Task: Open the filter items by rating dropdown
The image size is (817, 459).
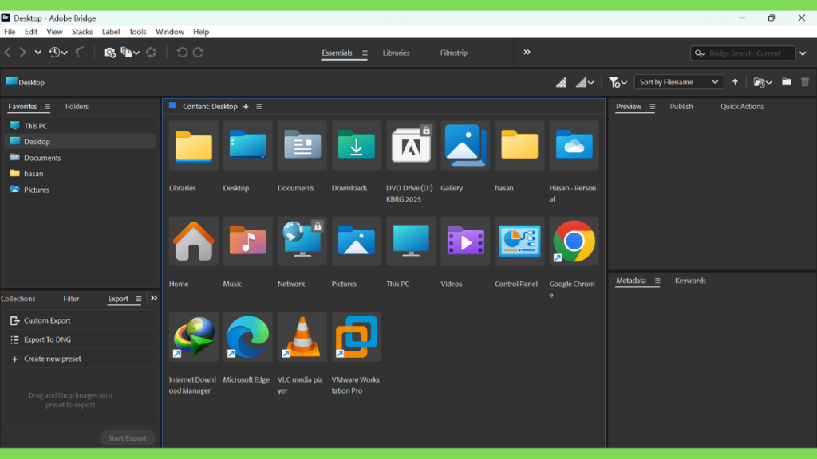Action: pyautogui.click(x=618, y=82)
